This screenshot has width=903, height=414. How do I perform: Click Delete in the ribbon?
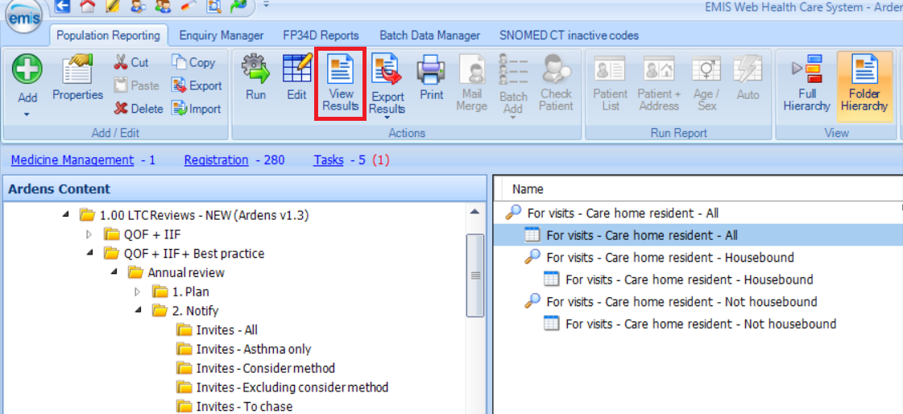(139, 108)
